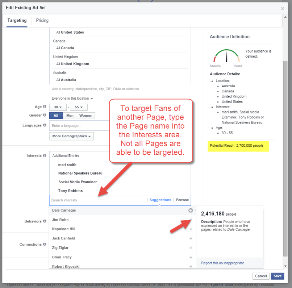The width and height of the screenshot is (292, 288).
Task: Click the Languages info icon
Action: tap(45, 125)
